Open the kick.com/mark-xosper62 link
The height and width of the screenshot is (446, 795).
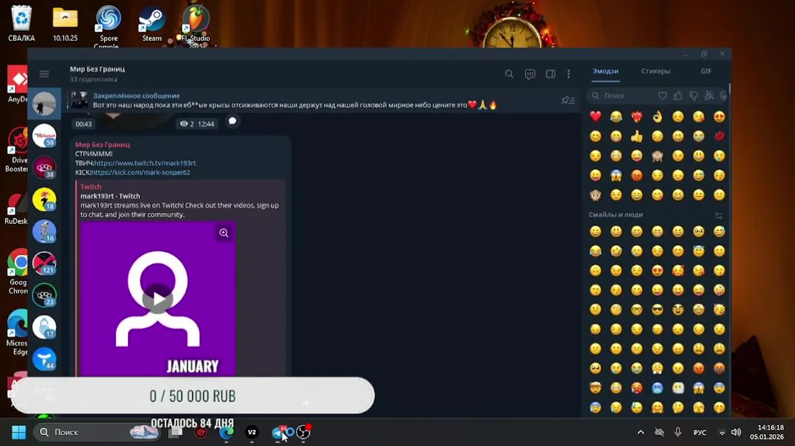click(x=141, y=172)
